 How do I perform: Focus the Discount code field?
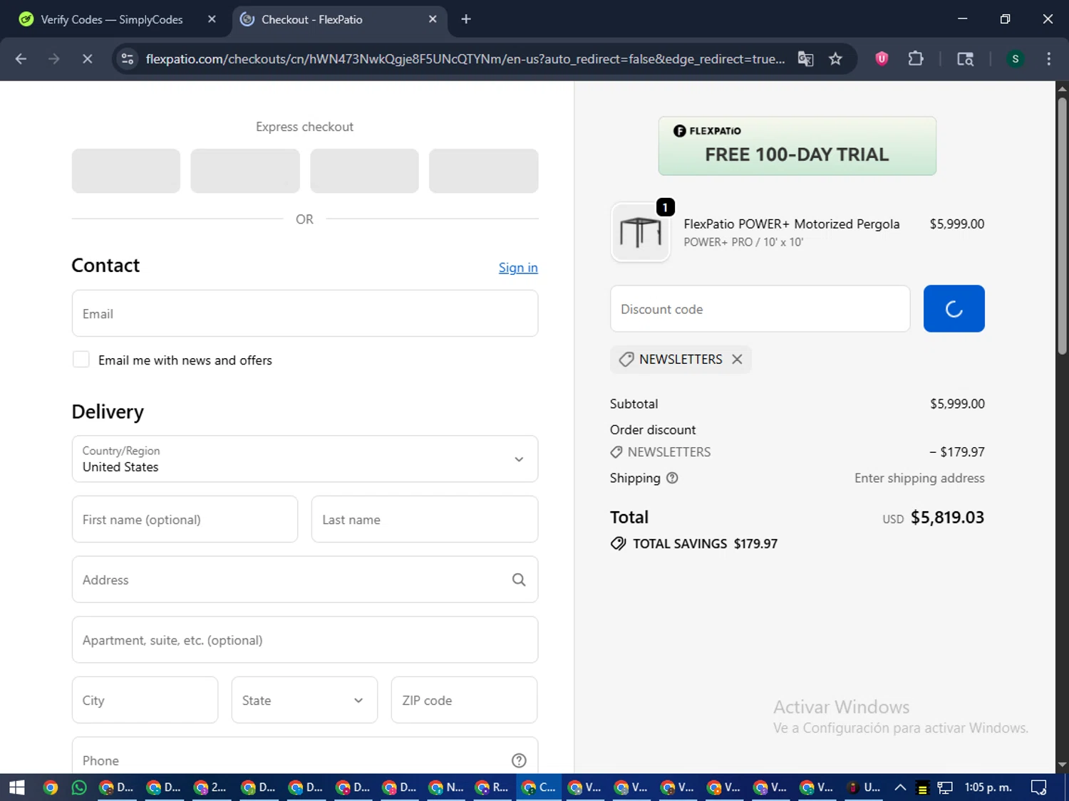760,309
